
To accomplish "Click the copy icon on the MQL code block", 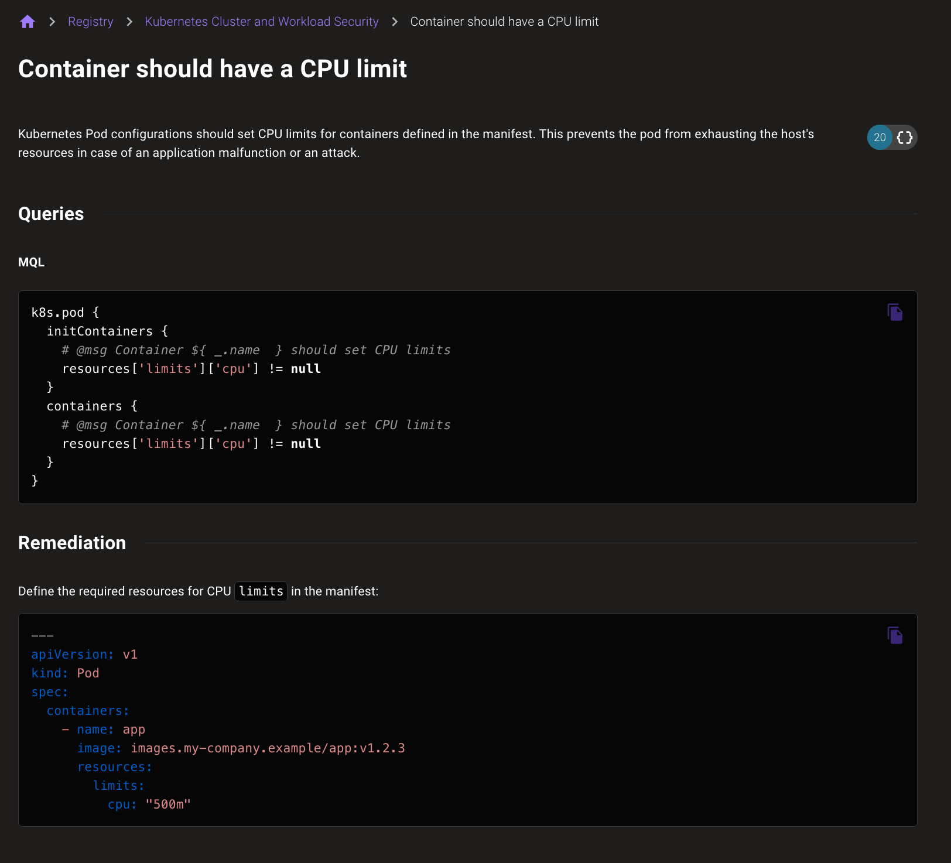I will [x=894, y=312].
